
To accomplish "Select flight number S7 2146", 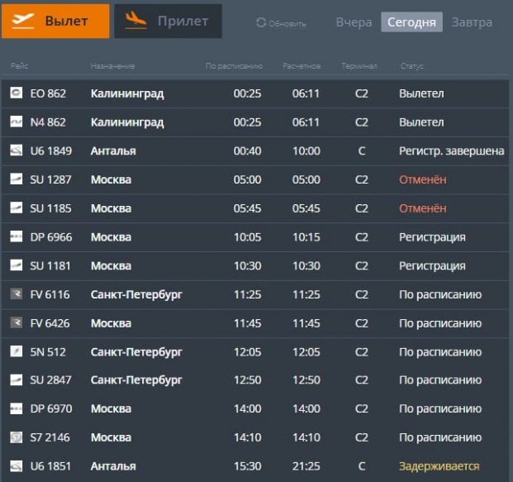I will (50, 438).
